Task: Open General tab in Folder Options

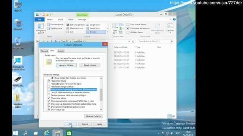Action: (44, 51)
